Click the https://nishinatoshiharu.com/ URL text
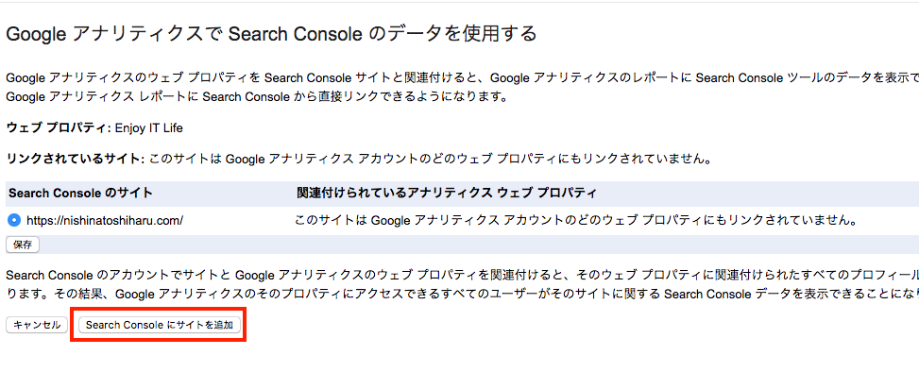The width and height of the screenshot is (919, 389). [x=104, y=221]
